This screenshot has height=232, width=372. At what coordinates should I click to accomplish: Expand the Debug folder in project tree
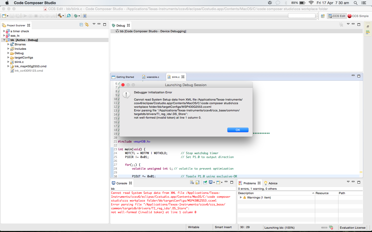[x=8, y=53]
